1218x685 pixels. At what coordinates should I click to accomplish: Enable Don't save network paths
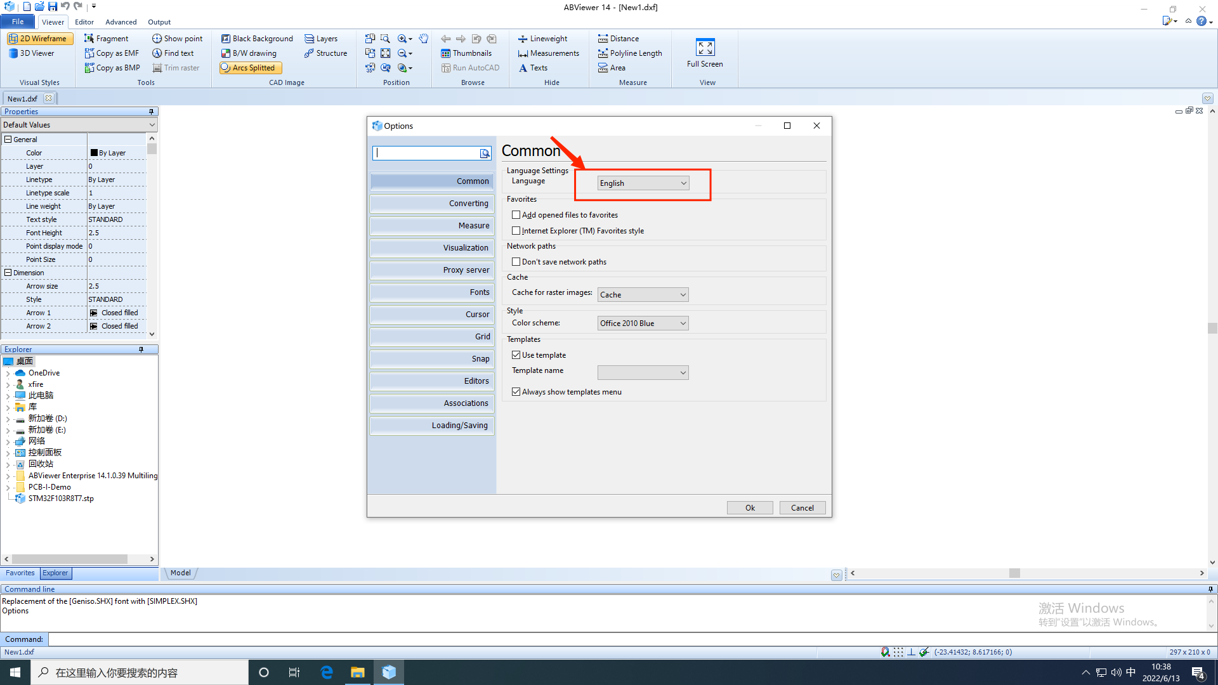click(516, 261)
